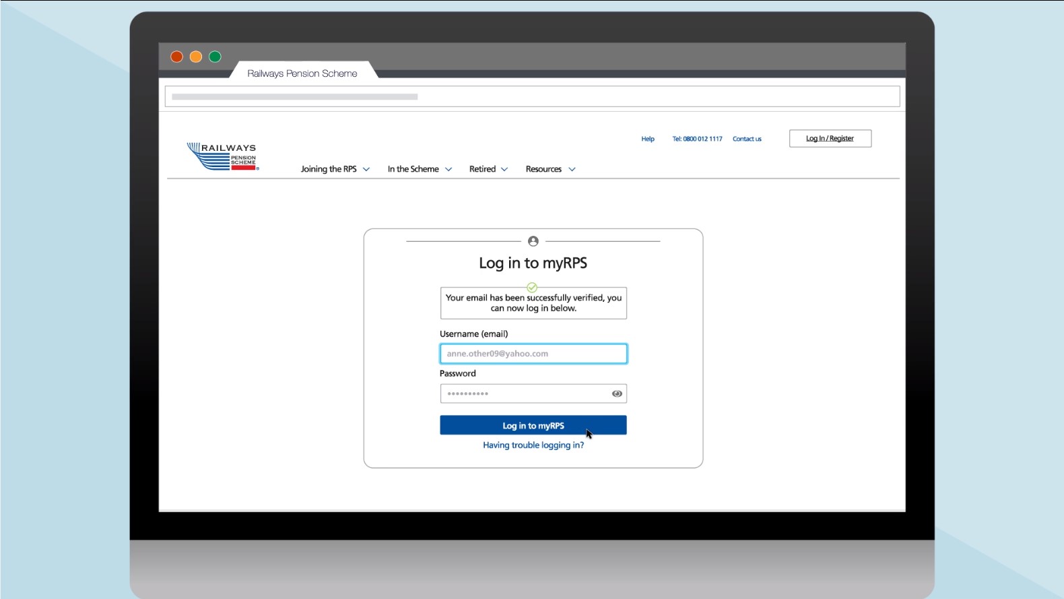Expand the Retired menu chevron
The width and height of the screenshot is (1064, 599).
coord(504,169)
